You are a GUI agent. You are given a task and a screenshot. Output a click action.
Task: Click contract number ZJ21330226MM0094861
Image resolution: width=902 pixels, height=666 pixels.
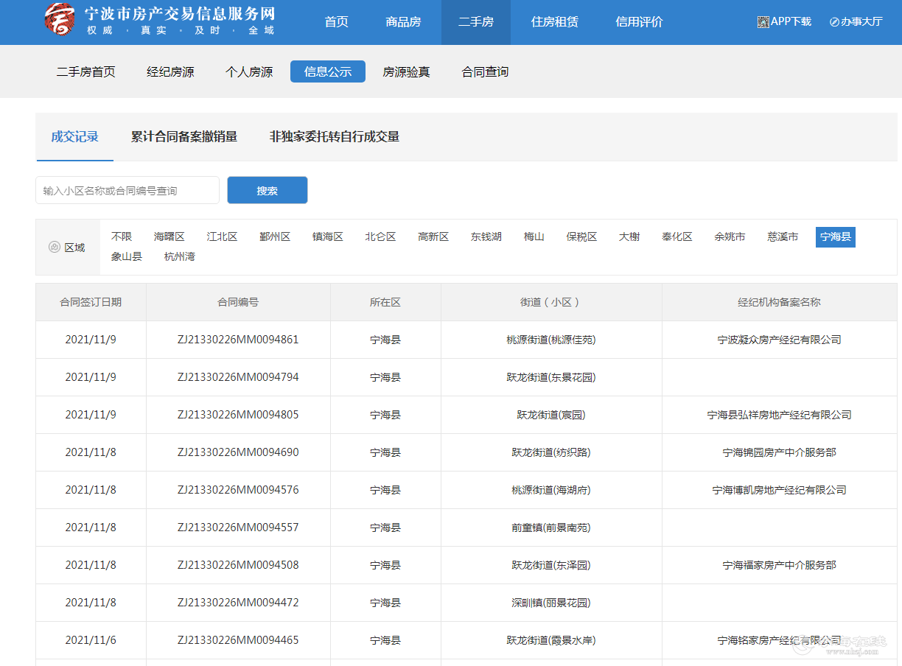point(238,340)
